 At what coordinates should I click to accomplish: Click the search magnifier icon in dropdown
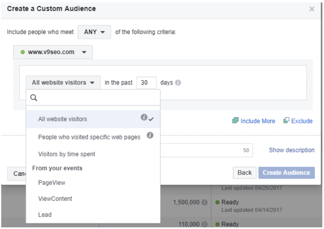coord(33,98)
